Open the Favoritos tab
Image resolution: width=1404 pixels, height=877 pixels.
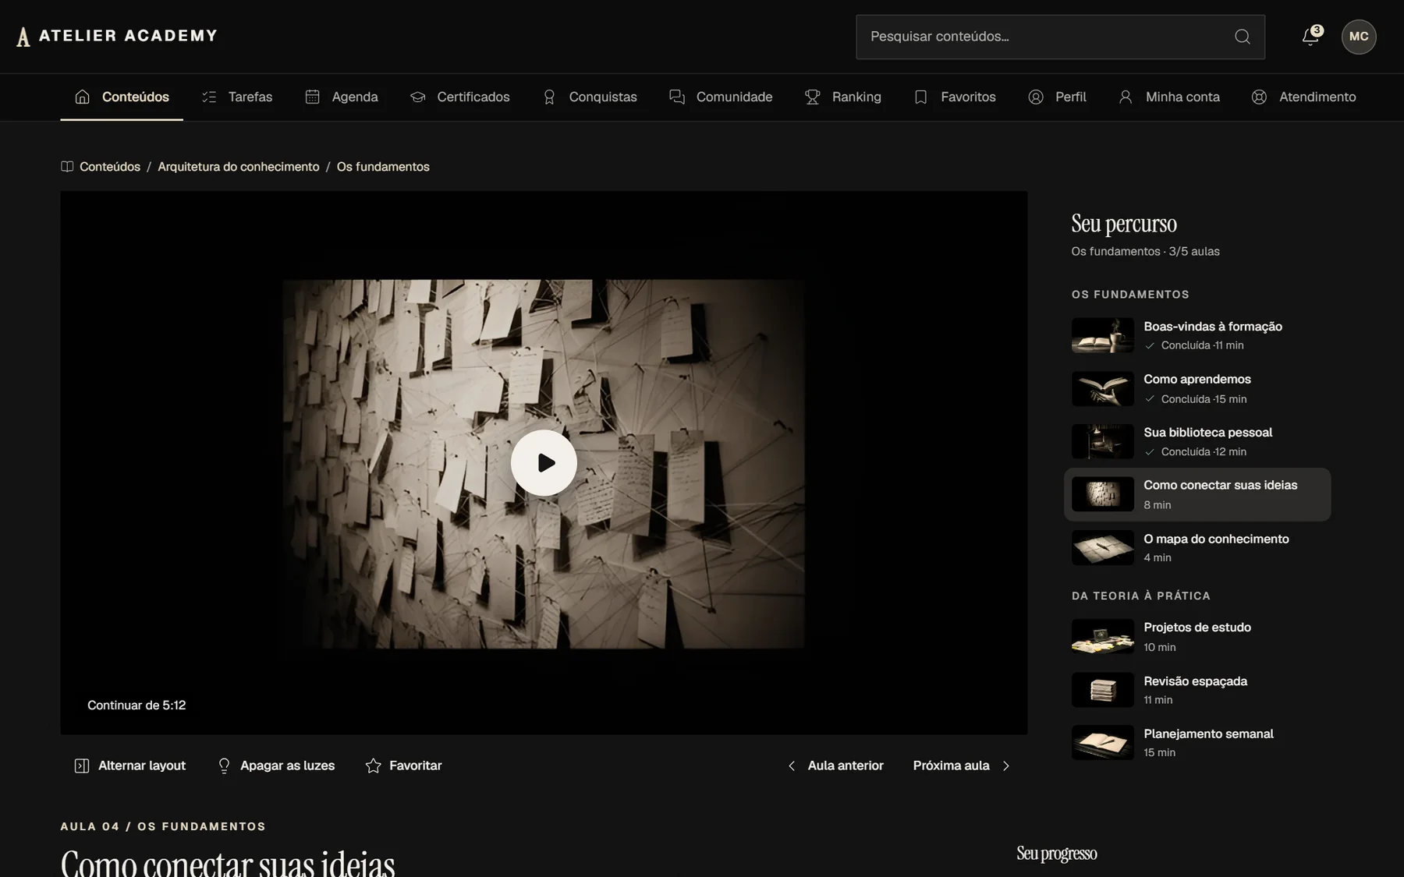tap(955, 97)
